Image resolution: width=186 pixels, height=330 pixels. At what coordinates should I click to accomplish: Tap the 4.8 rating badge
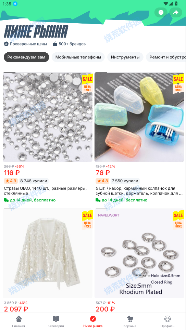pos(102,181)
